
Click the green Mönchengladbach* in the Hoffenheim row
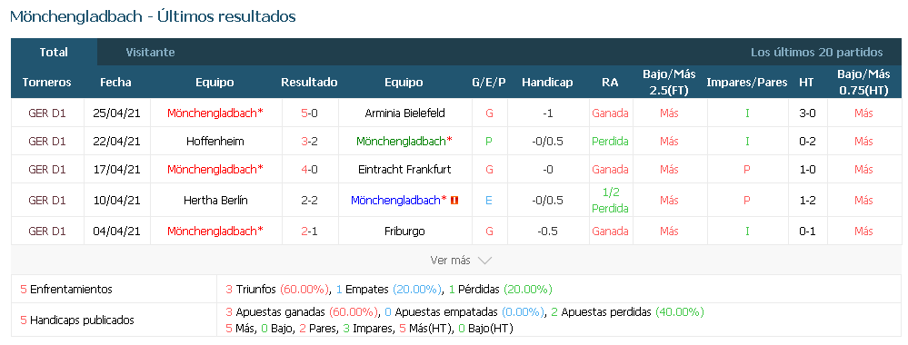click(404, 142)
